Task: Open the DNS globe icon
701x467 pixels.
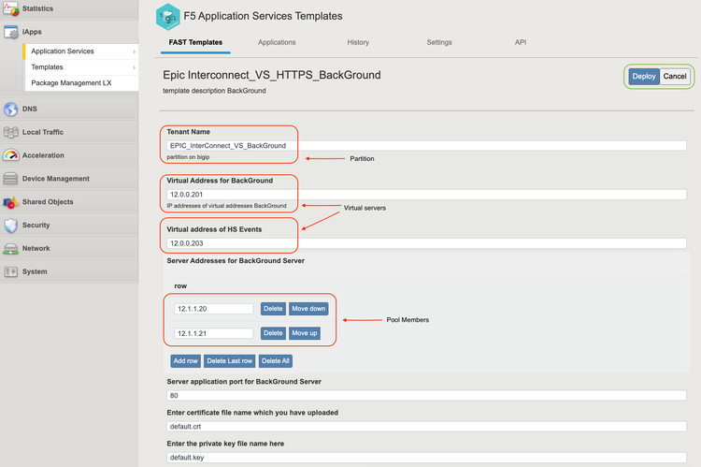Action: point(11,109)
